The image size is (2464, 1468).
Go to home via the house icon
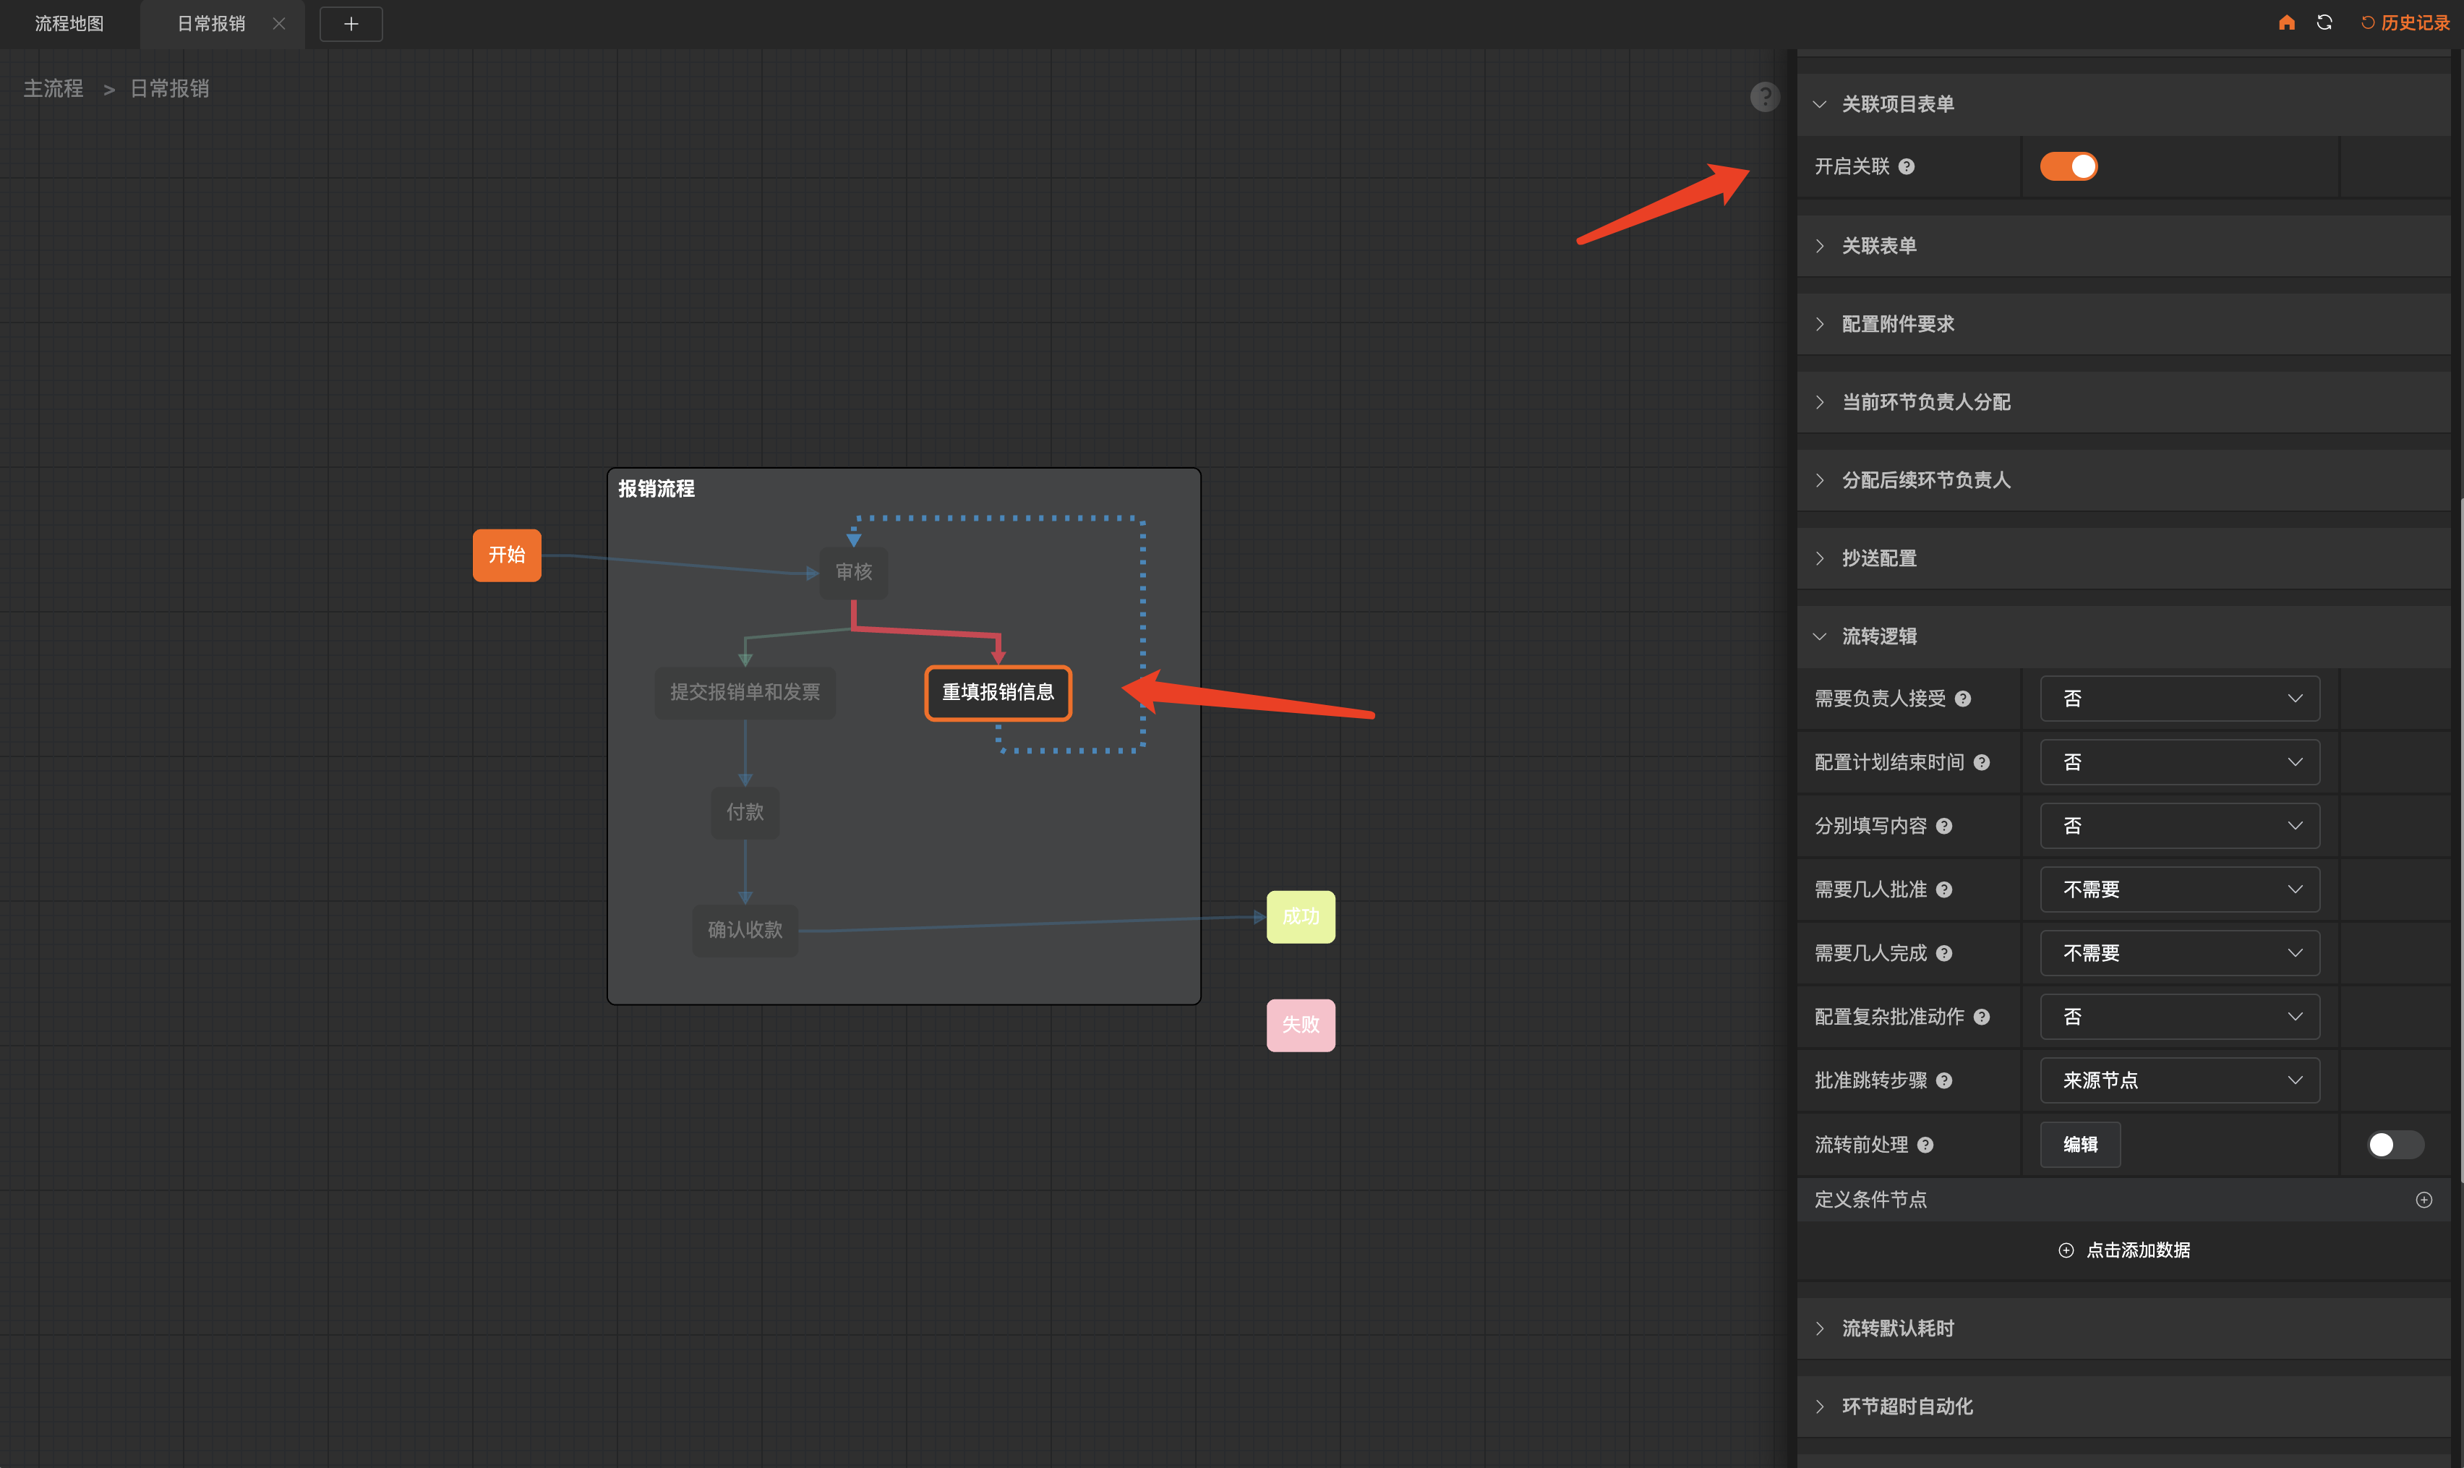point(2286,22)
